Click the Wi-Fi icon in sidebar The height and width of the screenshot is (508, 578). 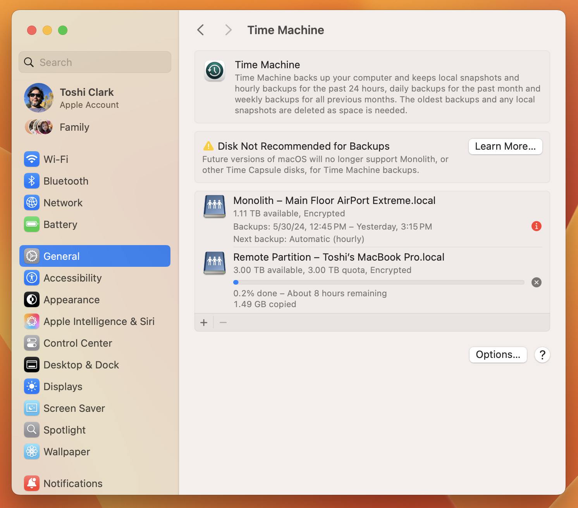tap(32, 159)
